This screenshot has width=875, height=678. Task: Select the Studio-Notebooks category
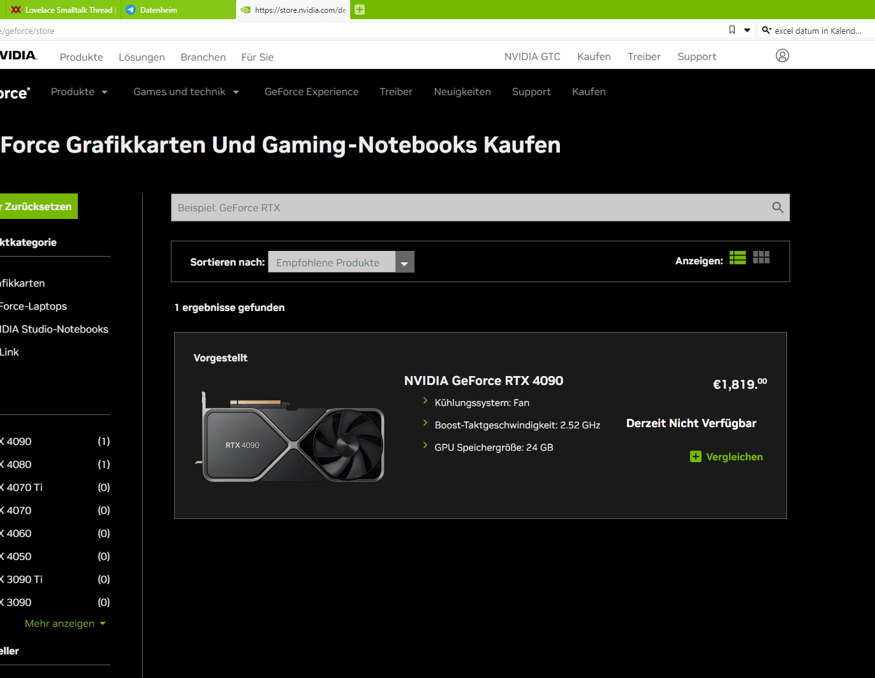point(54,329)
